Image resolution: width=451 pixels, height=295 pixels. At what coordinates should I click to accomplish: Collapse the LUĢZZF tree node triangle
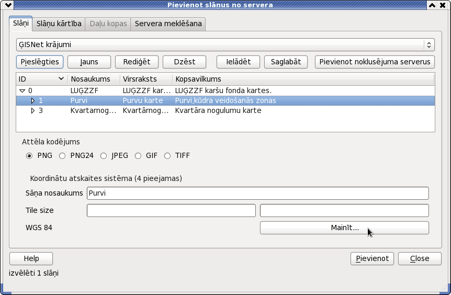click(x=22, y=91)
